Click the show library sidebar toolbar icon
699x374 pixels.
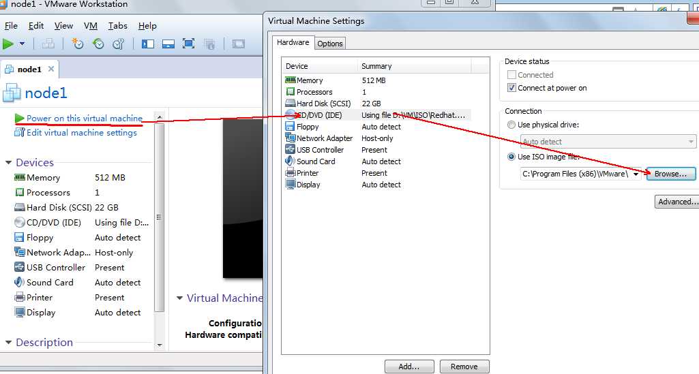pos(147,44)
